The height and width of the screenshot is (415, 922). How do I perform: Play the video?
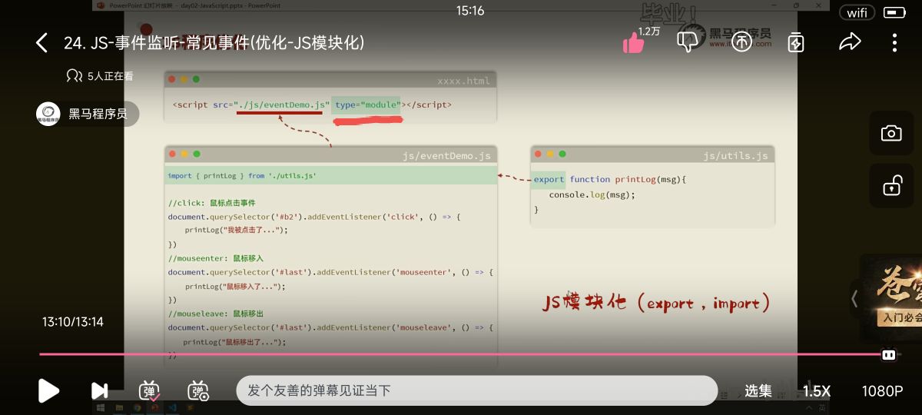[48, 390]
